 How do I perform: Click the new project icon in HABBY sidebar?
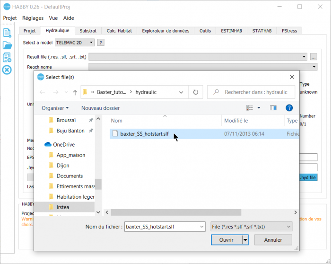pos(7,33)
